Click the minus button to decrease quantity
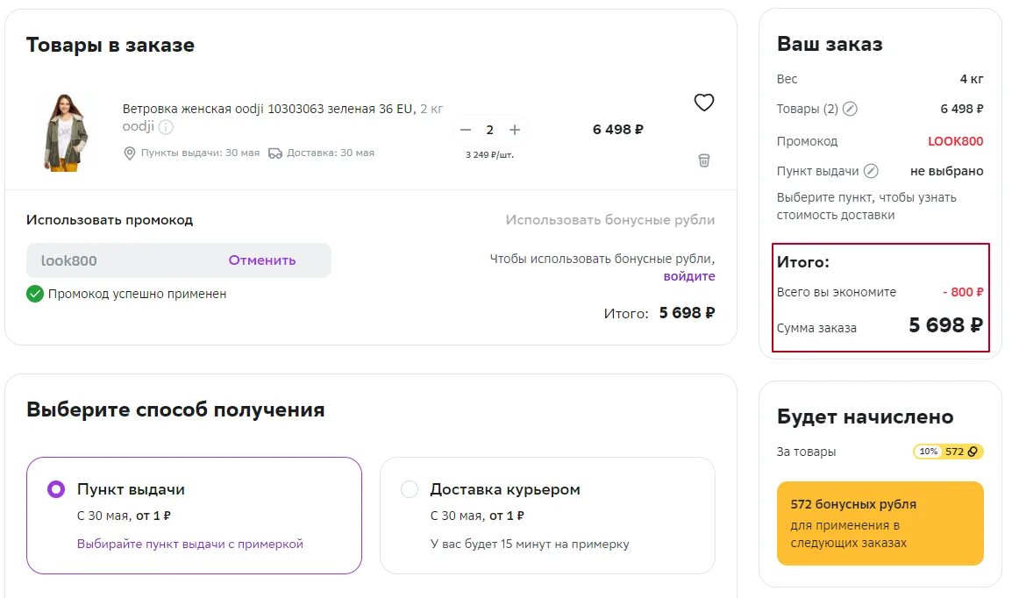The image size is (1012, 598). (466, 129)
